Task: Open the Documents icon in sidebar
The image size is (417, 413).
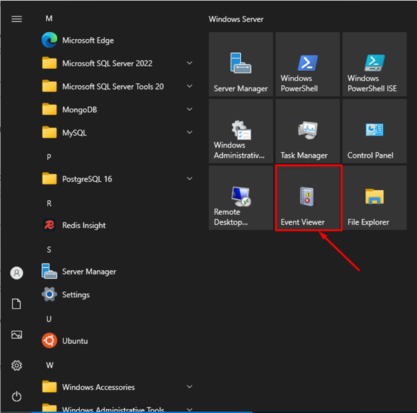Action: [x=17, y=304]
